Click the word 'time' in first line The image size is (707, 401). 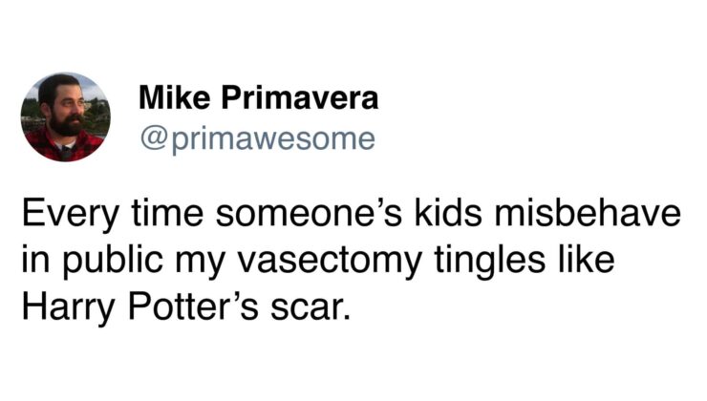(167, 214)
